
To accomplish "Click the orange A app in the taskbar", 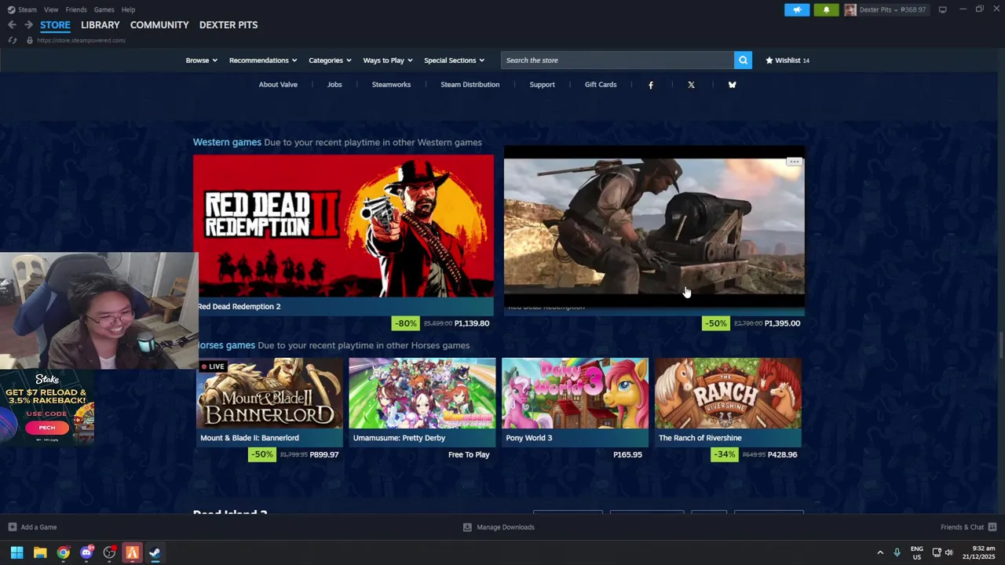I will coord(132,552).
